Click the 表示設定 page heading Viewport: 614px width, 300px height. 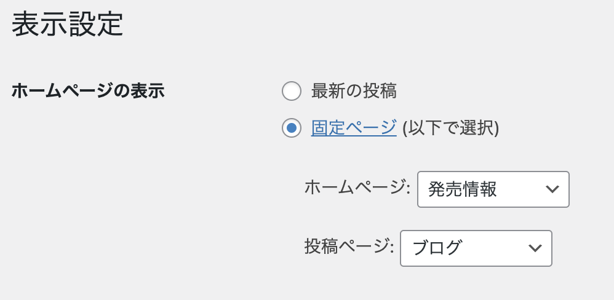[68, 25]
